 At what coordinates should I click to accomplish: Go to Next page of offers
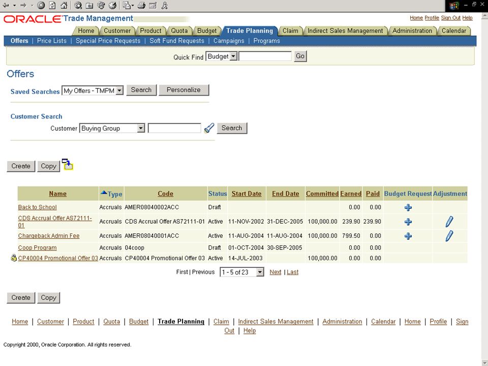[x=276, y=272]
